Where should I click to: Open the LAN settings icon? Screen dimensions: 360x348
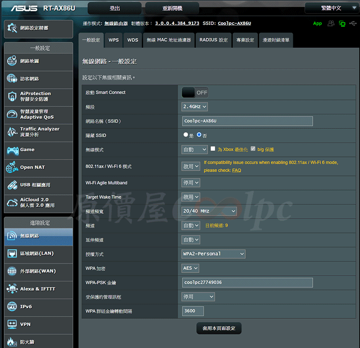click(12, 253)
